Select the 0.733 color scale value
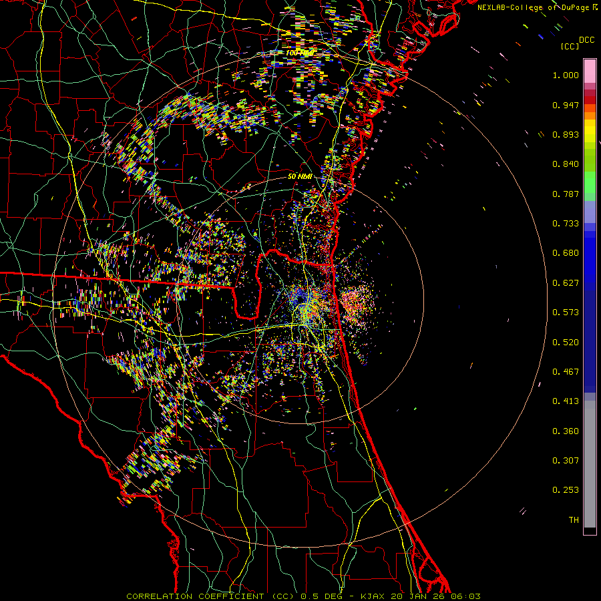 click(566, 224)
